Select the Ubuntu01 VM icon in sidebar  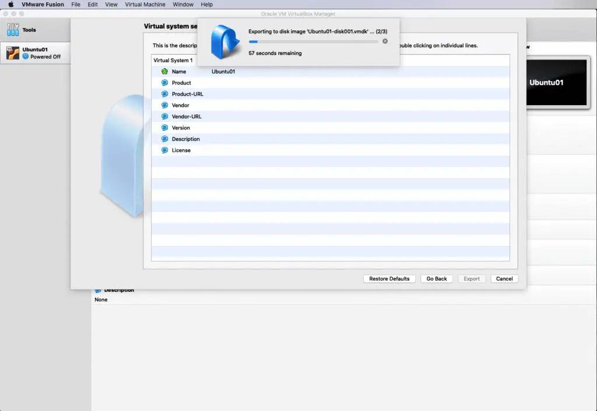pos(13,53)
